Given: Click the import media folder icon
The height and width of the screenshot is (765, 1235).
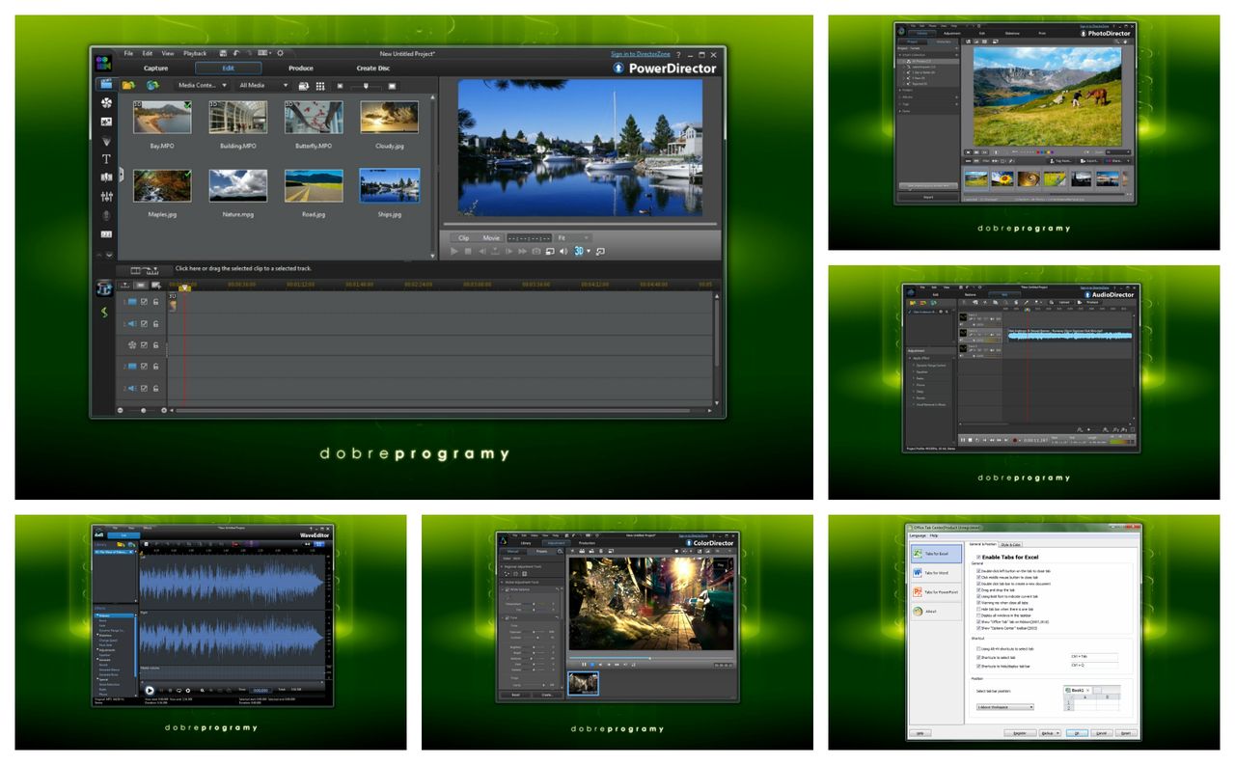Looking at the screenshot, I should click(x=128, y=85).
